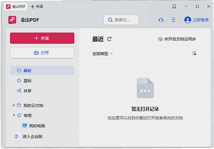Select 最近 in the sidebar
214x149 pixels.
(42, 70)
